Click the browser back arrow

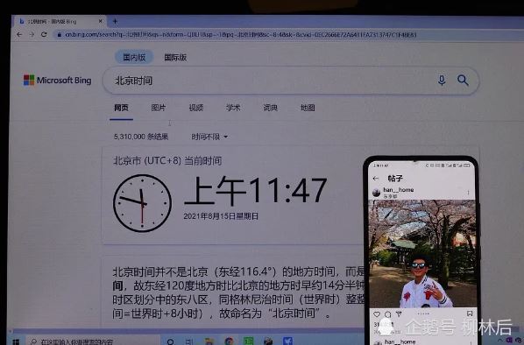coord(19,34)
